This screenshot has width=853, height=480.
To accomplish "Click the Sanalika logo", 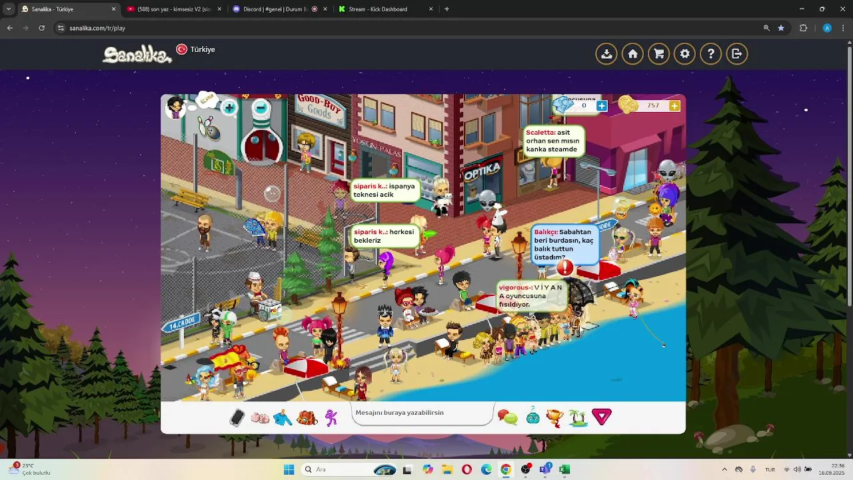I will pos(137,54).
